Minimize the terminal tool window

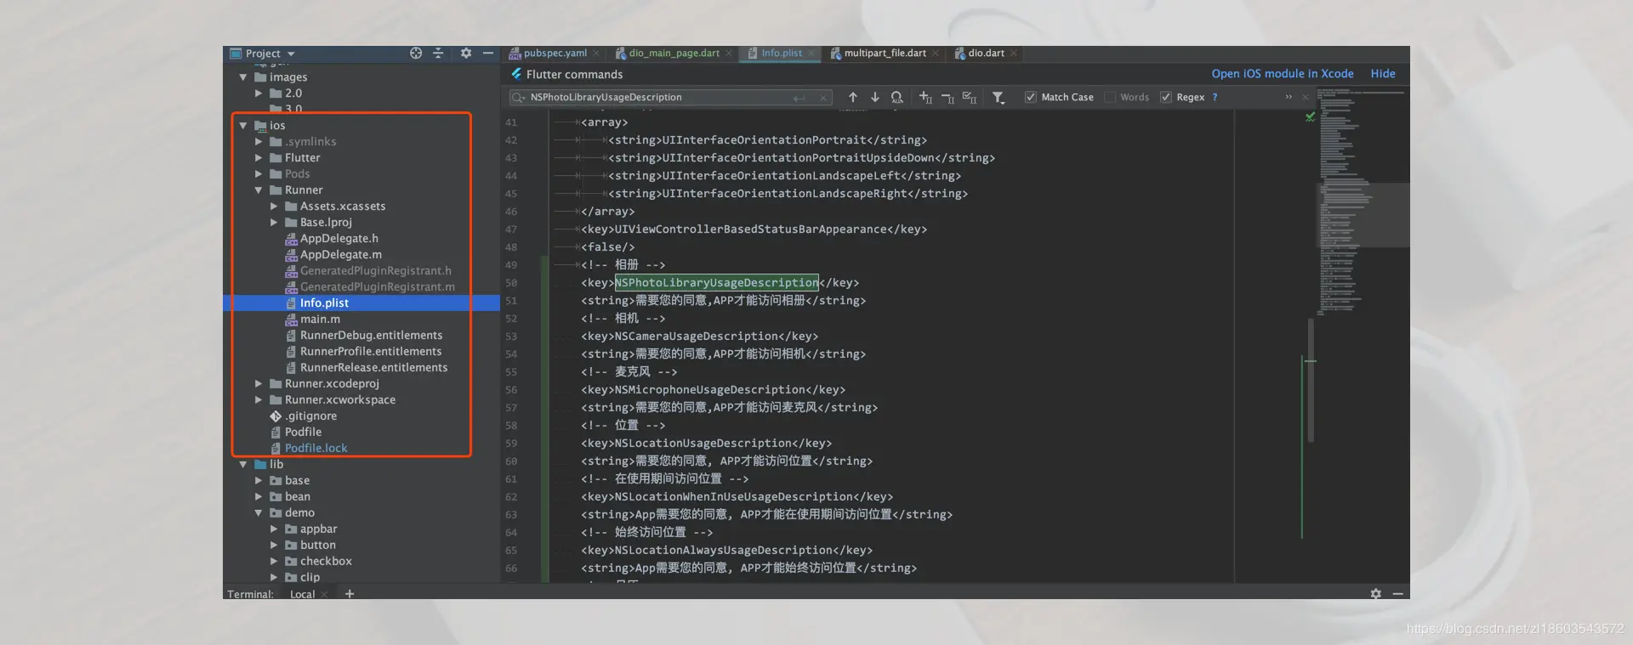(x=1397, y=594)
